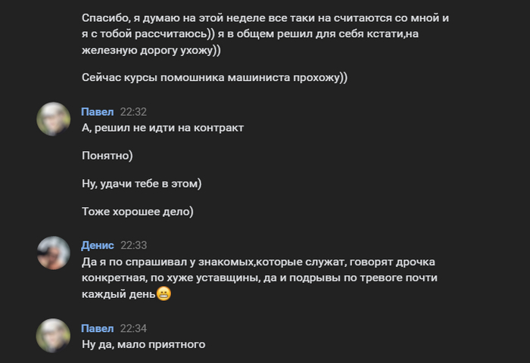Click Павел's avatar beside the 22:34 message
Screen dimensions: 530x363
(54, 336)
